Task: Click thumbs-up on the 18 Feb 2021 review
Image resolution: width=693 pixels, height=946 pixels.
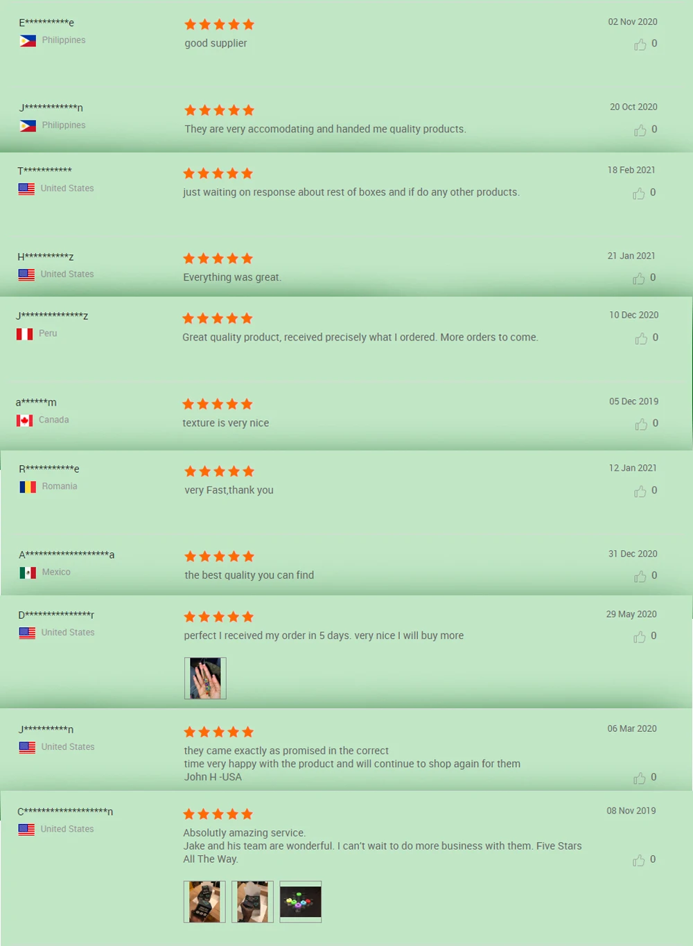Action: 639,193
